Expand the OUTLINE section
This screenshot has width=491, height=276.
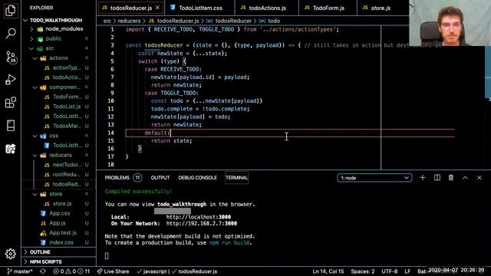(x=59, y=252)
